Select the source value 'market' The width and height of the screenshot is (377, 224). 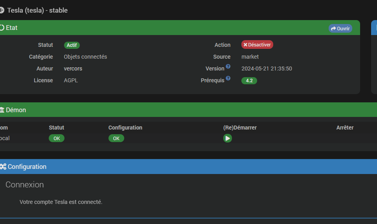coord(250,57)
